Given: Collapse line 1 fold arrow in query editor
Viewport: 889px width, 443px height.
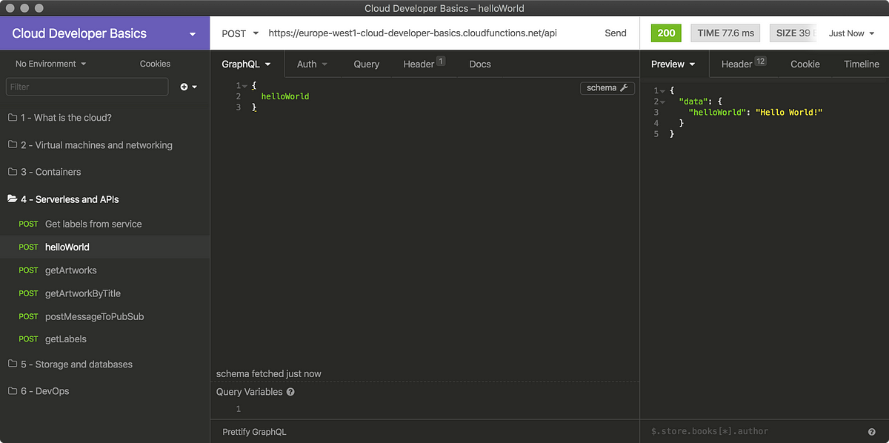Looking at the screenshot, I should click(245, 86).
